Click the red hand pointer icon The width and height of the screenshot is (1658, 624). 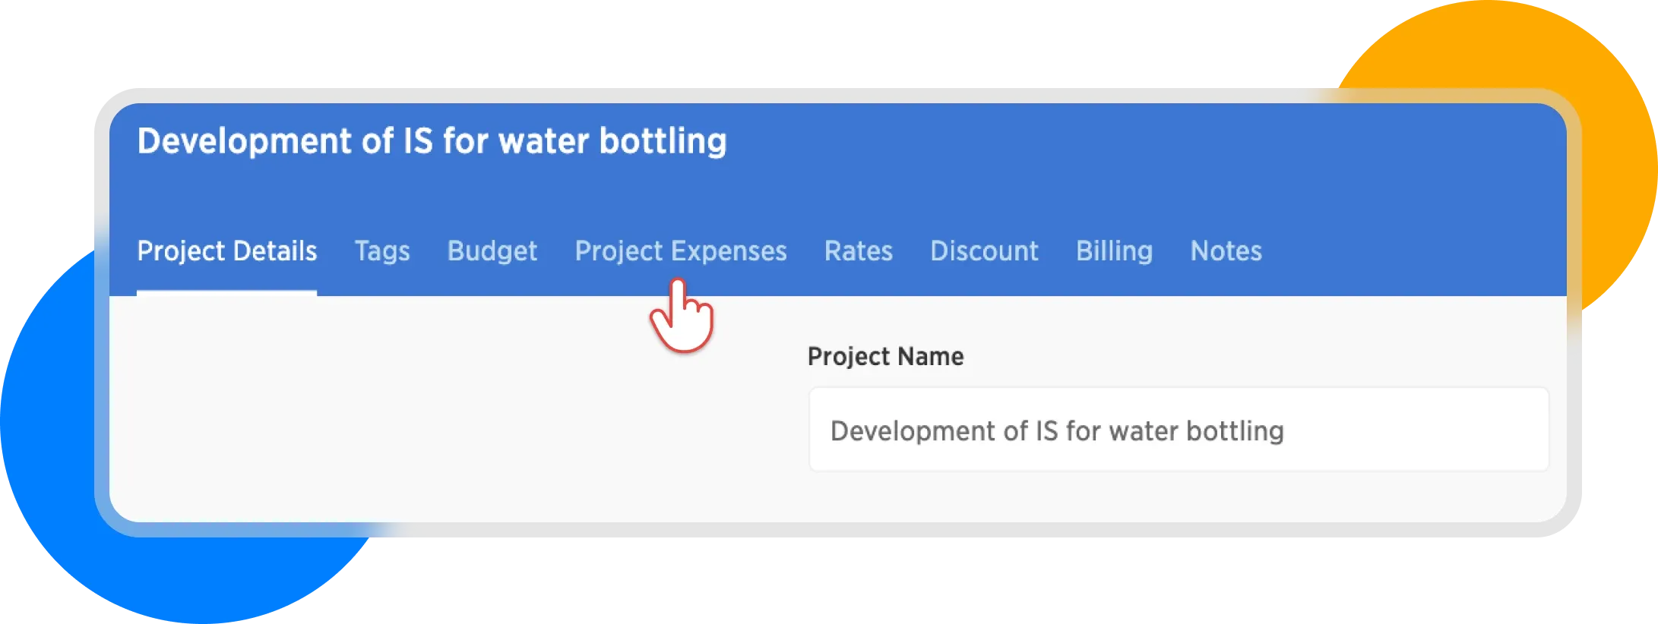pos(682,319)
